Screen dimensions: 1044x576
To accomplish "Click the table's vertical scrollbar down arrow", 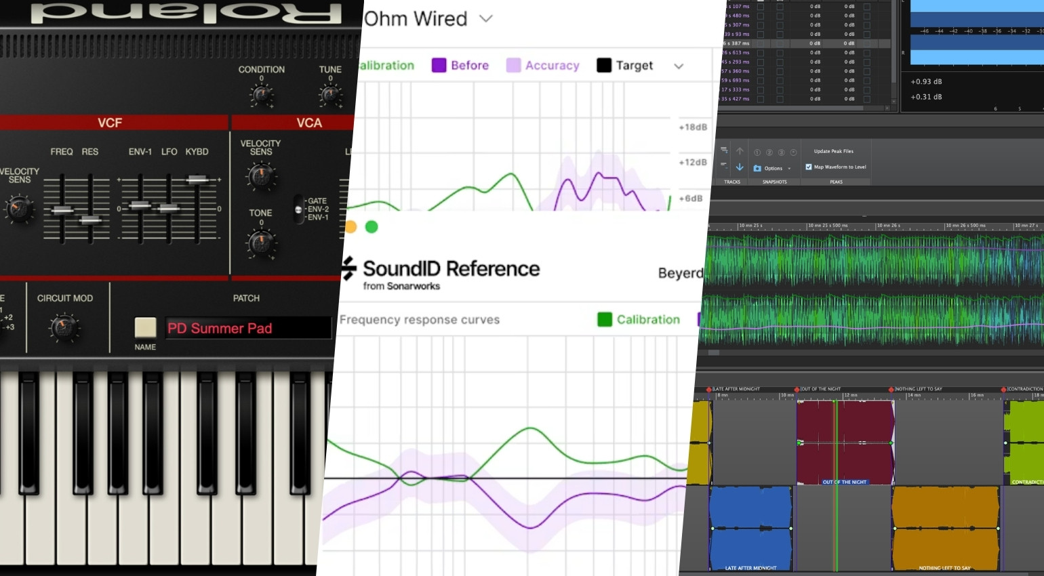I will click(894, 101).
